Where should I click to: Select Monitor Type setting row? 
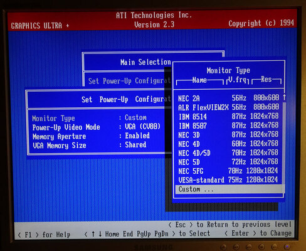90,118
